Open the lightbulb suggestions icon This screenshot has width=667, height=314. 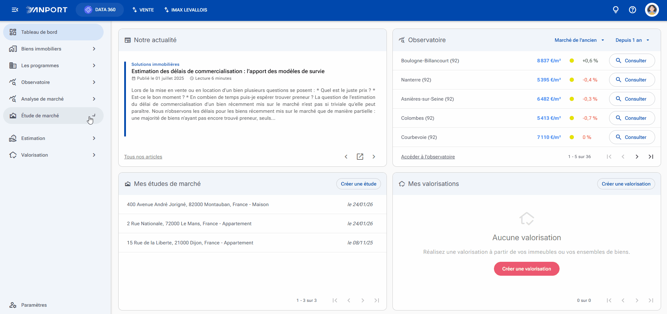click(616, 10)
